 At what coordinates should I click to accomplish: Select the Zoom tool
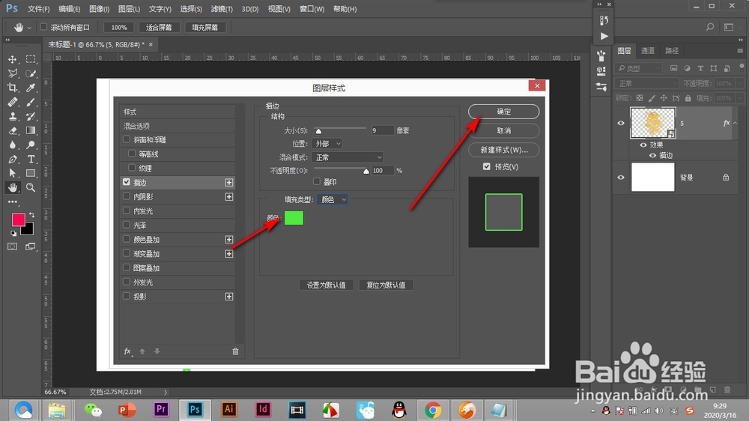point(31,187)
